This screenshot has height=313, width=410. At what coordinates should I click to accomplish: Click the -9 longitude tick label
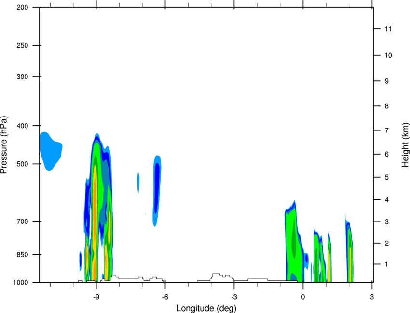tap(96, 297)
